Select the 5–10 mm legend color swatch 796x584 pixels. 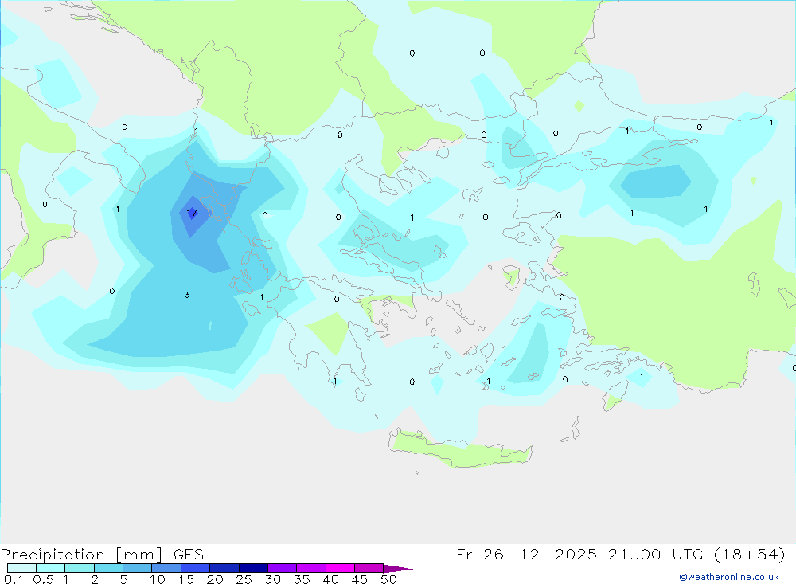(138, 568)
